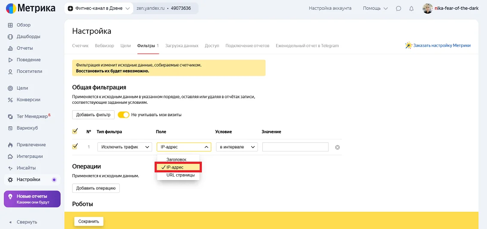The width and height of the screenshot is (487, 229).
Task: Open the 'Исключить трафик' filter type dropdown
Action: click(125, 147)
